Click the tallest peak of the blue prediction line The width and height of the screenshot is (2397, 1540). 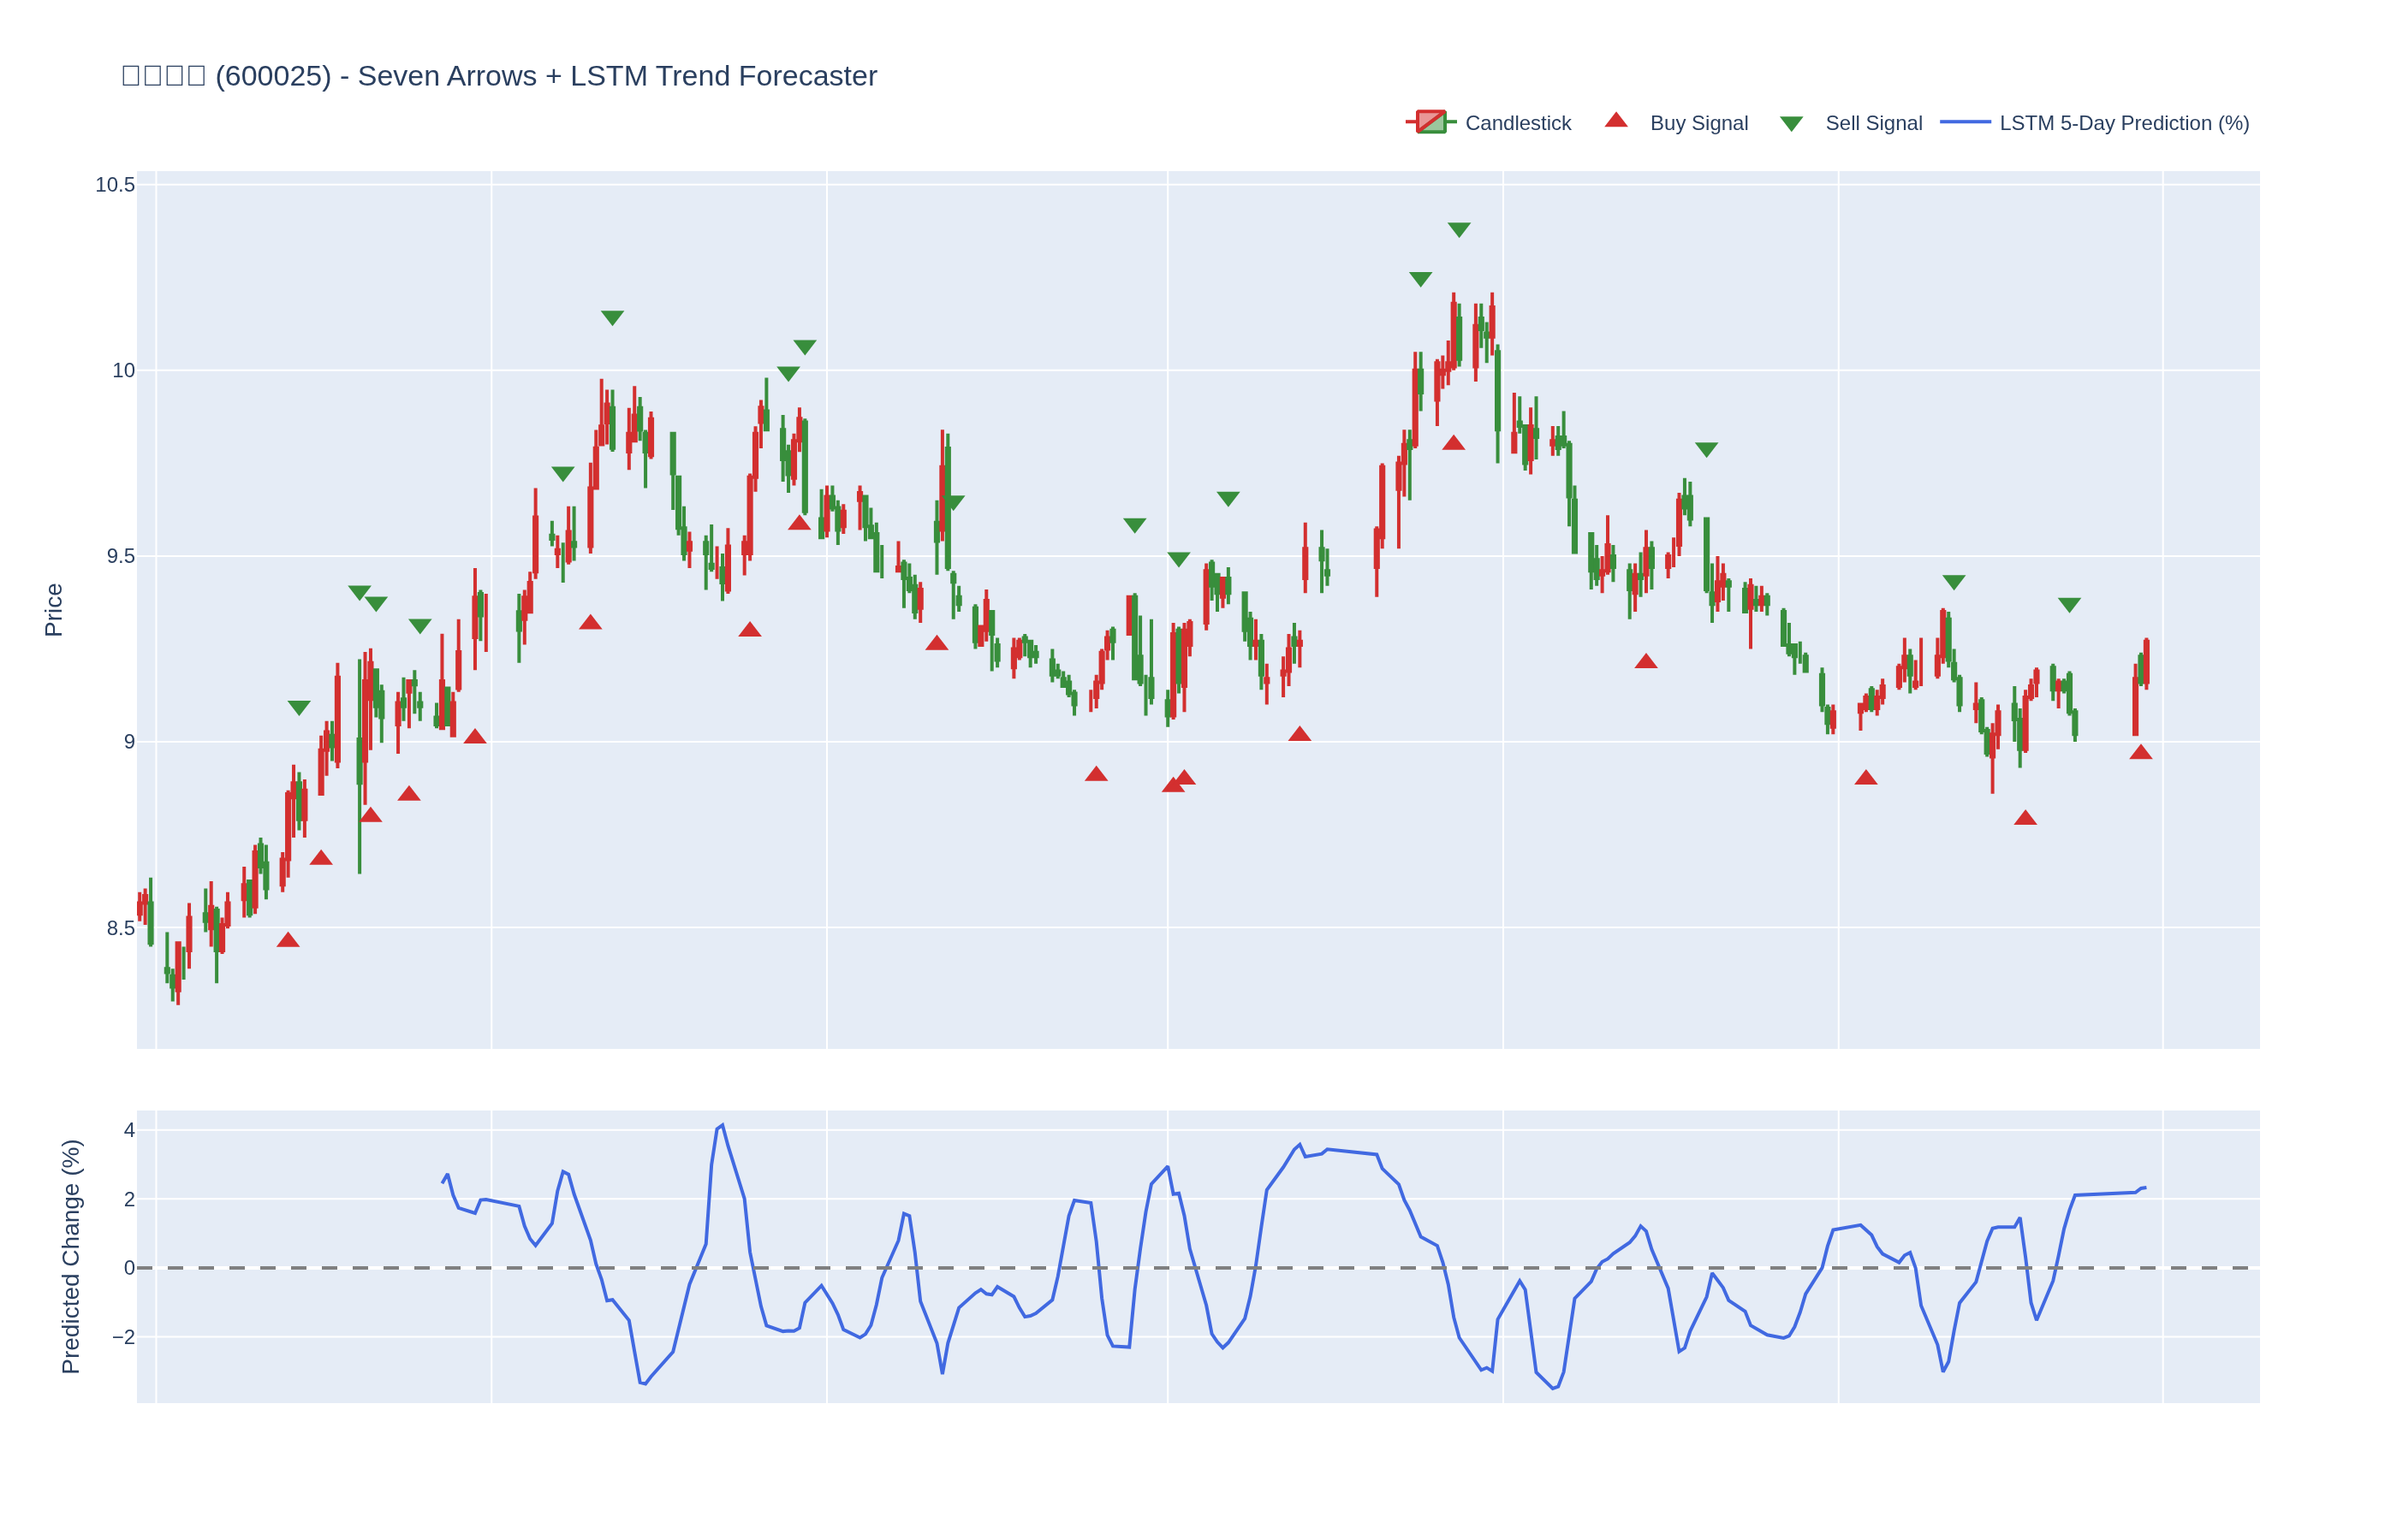pyautogui.click(x=723, y=1125)
